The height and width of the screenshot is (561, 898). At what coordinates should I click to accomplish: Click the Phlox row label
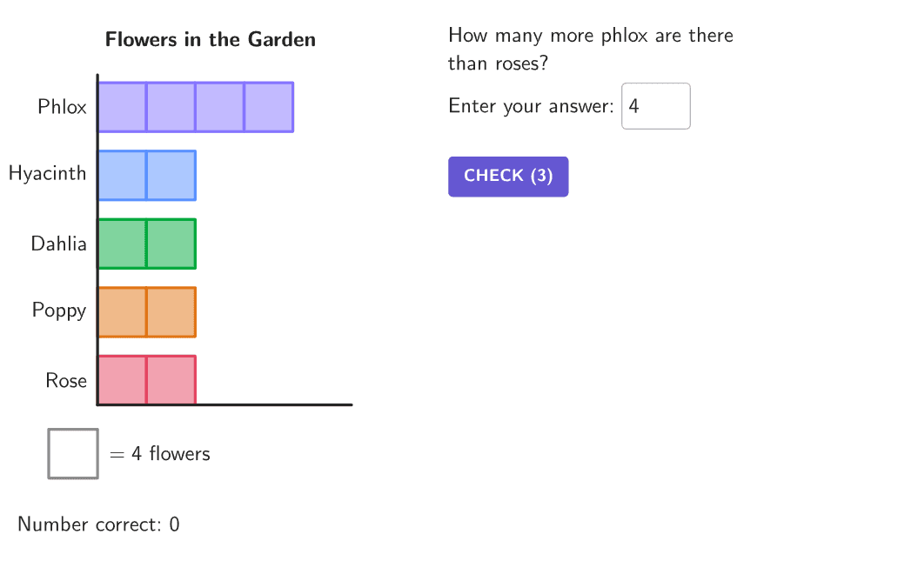(62, 107)
